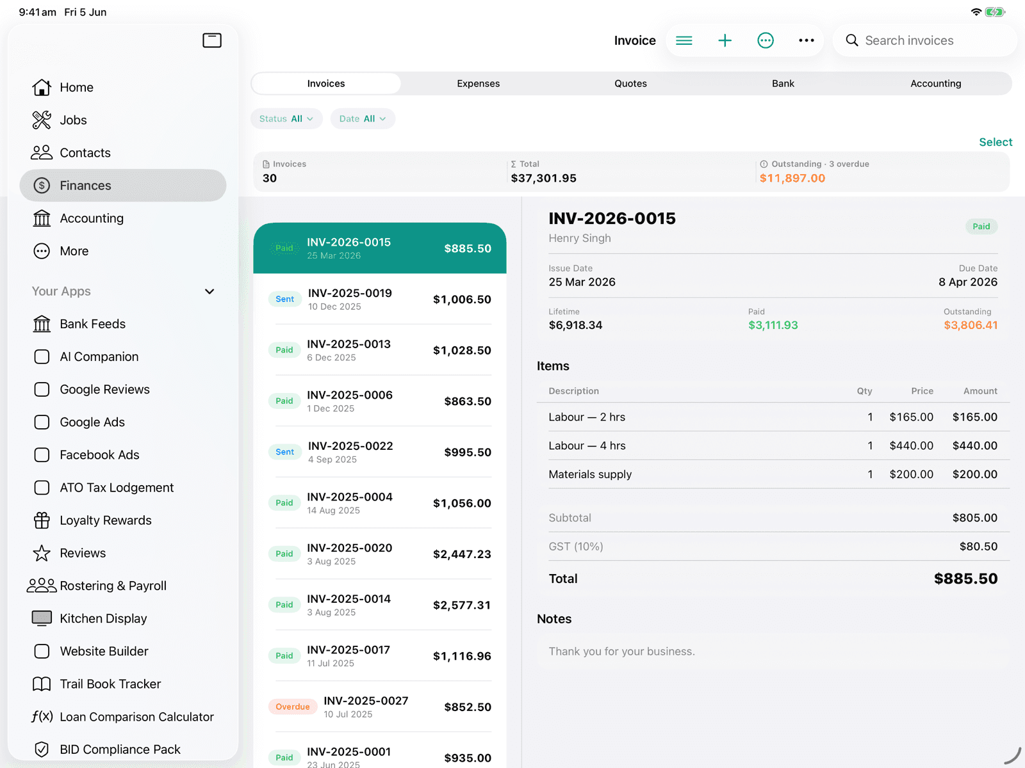Select overdue invoice INV-2025-0027

tap(380, 707)
